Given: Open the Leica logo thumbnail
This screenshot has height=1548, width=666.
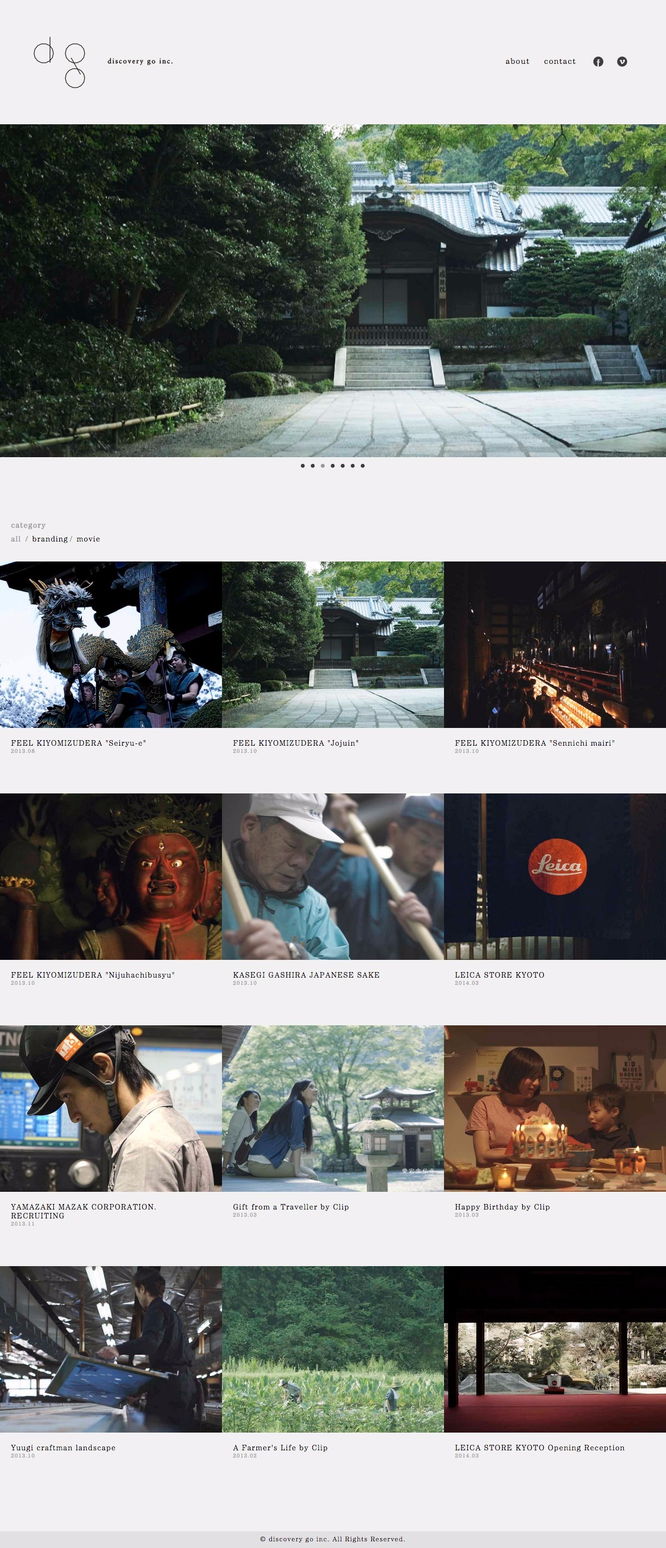Looking at the screenshot, I should point(555,876).
